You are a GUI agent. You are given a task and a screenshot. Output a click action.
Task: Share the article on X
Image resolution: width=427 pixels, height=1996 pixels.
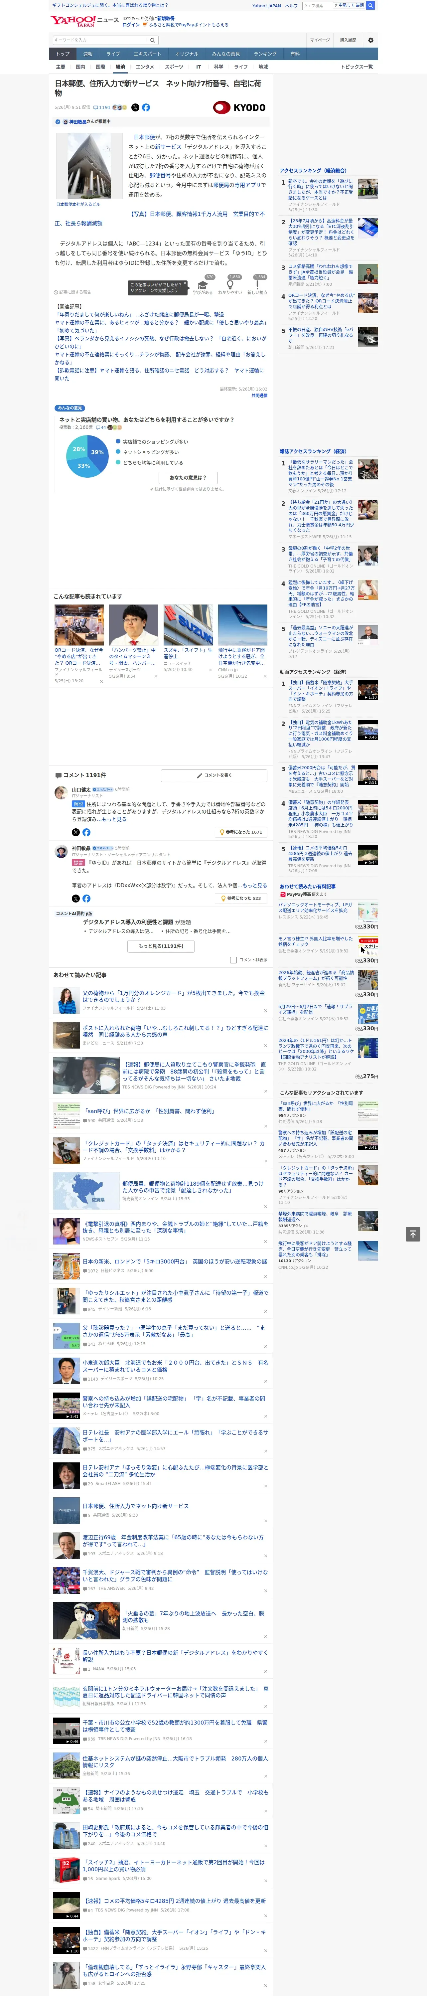pyautogui.click(x=135, y=108)
